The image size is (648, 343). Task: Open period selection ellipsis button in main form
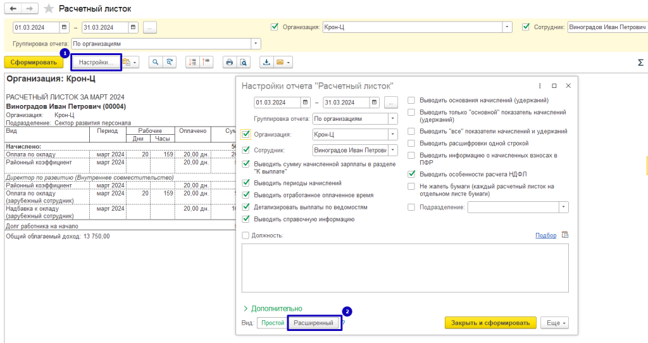click(149, 28)
